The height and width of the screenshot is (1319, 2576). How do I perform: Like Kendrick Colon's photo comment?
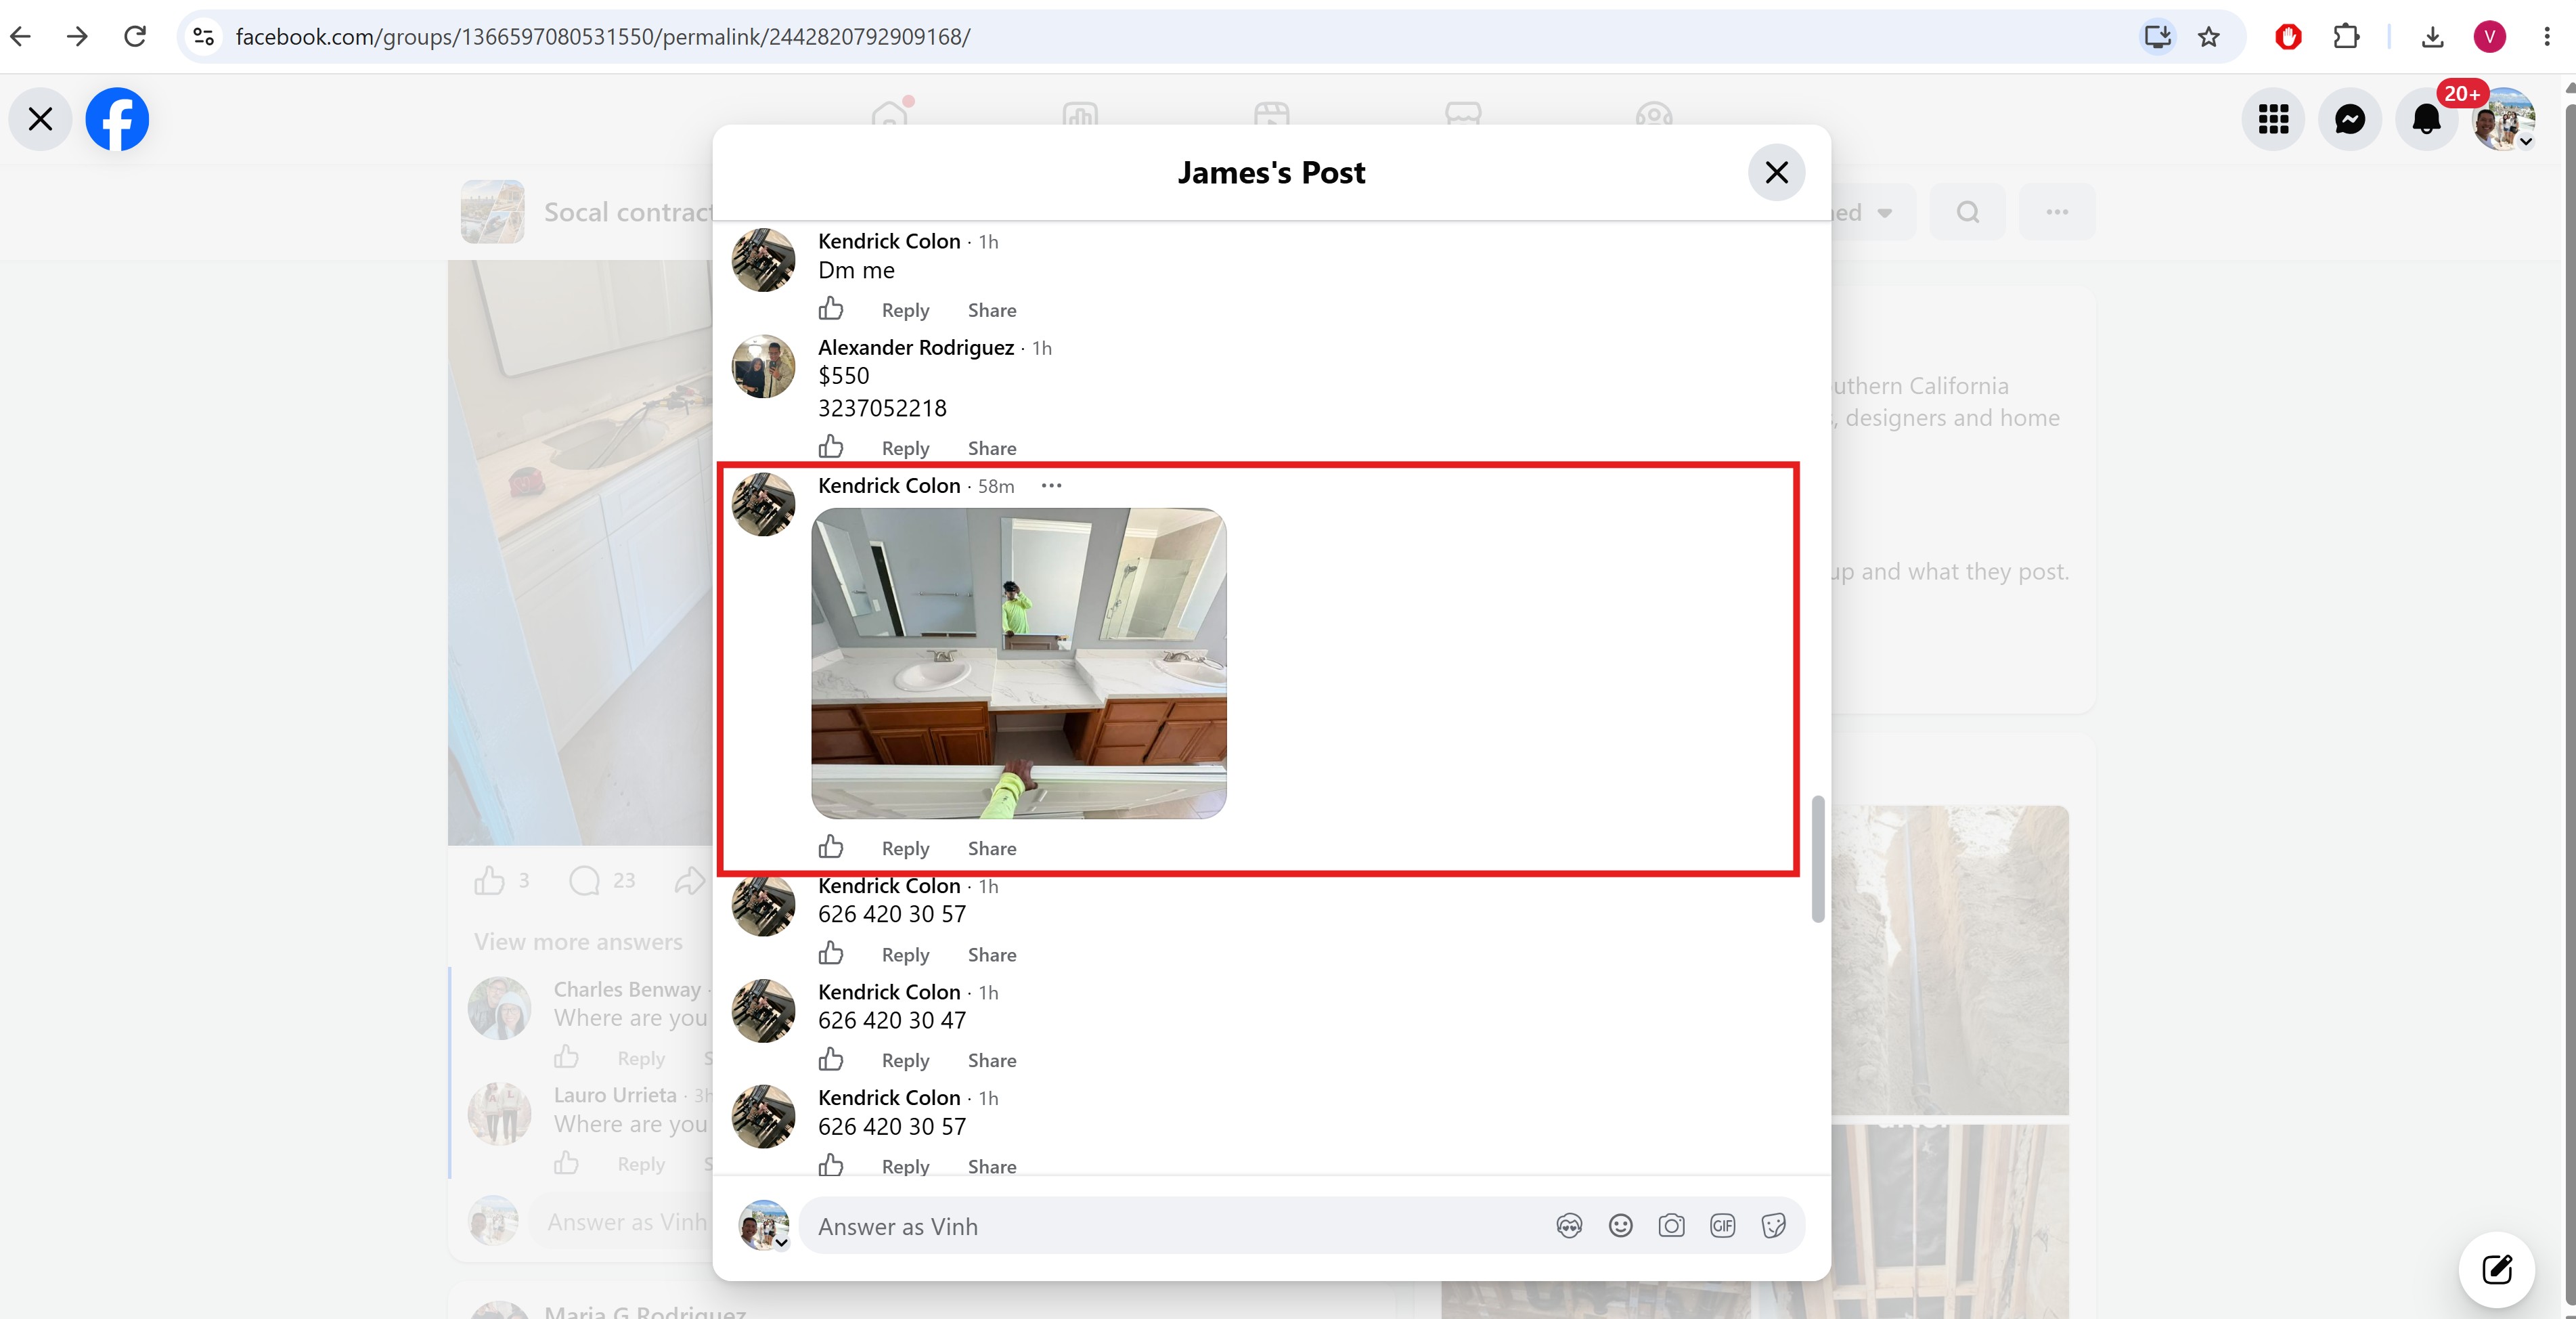click(x=831, y=846)
